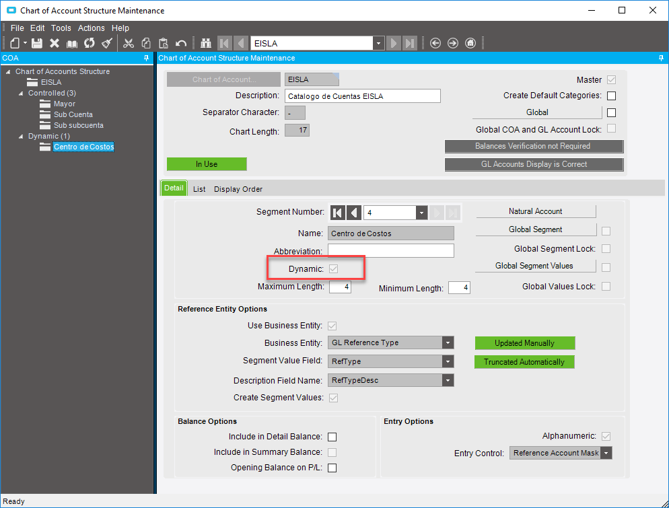Click the Cut scissors icon

[x=129, y=43]
